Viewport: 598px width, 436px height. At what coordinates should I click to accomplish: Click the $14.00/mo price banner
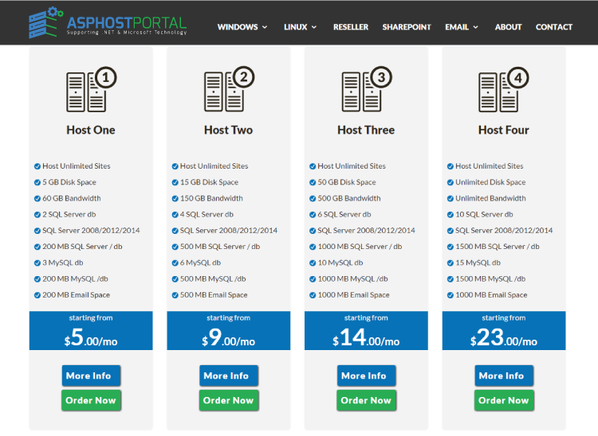tap(367, 331)
